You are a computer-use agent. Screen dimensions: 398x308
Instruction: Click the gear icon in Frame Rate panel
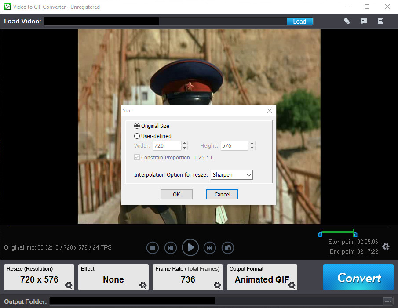(x=217, y=286)
